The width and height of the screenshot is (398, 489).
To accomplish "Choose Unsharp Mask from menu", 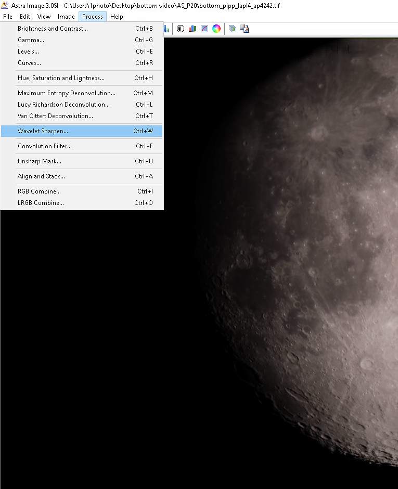I will [82, 161].
